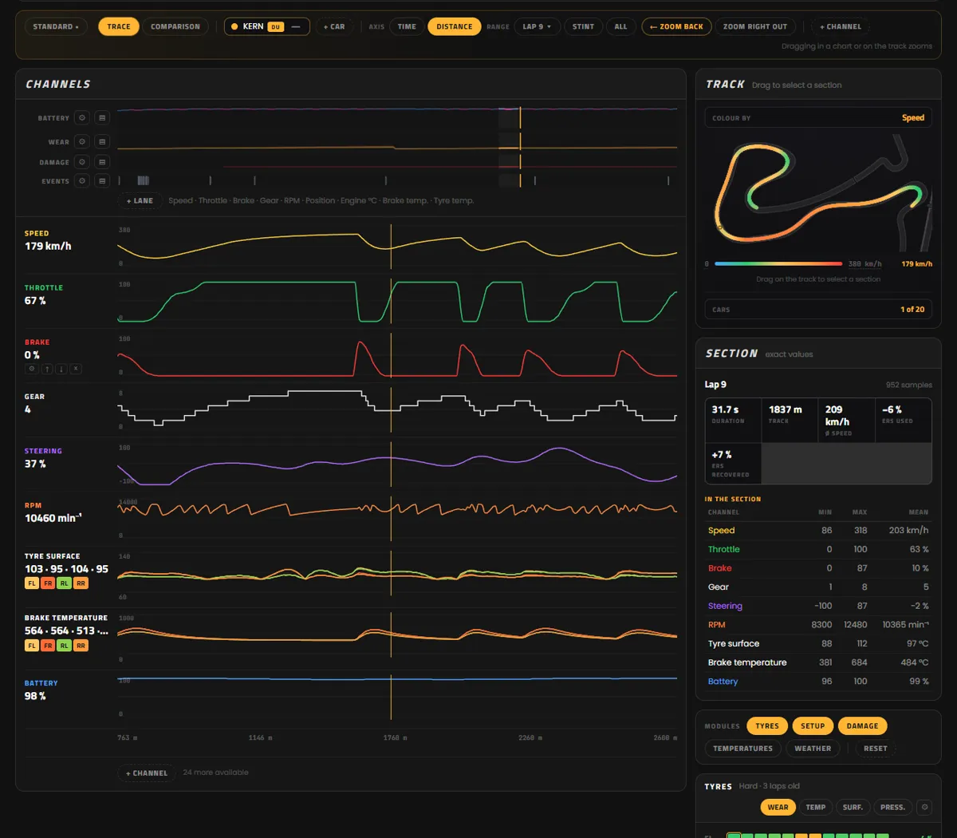Toggle FR wheel in Tyre Surface

(x=48, y=583)
